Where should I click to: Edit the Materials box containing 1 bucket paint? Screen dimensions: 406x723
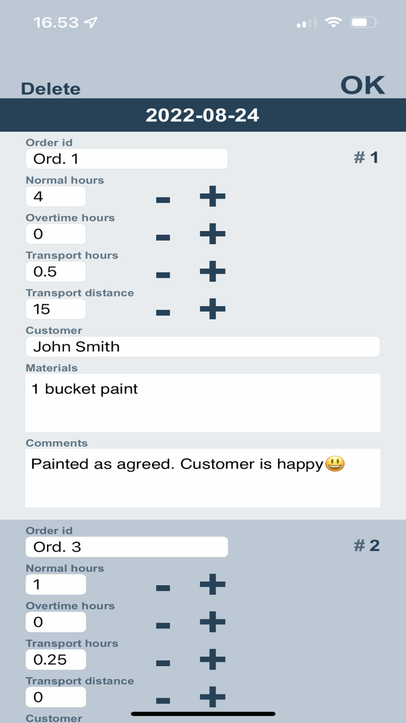[202, 403]
